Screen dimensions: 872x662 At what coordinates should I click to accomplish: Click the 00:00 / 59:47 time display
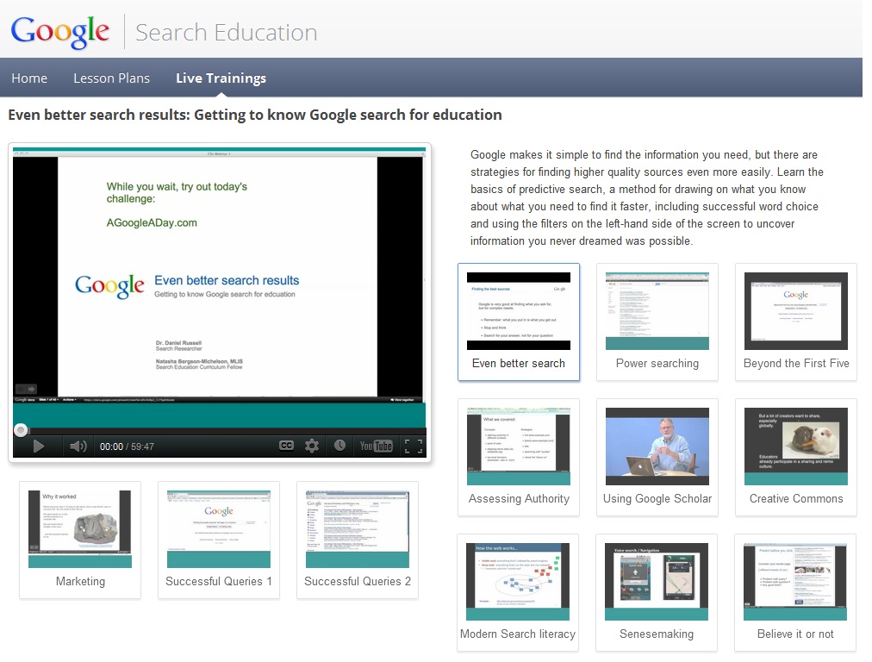tap(127, 447)
